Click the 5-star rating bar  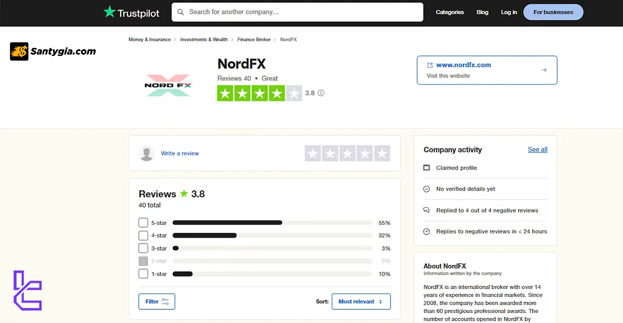coord(272,223)
